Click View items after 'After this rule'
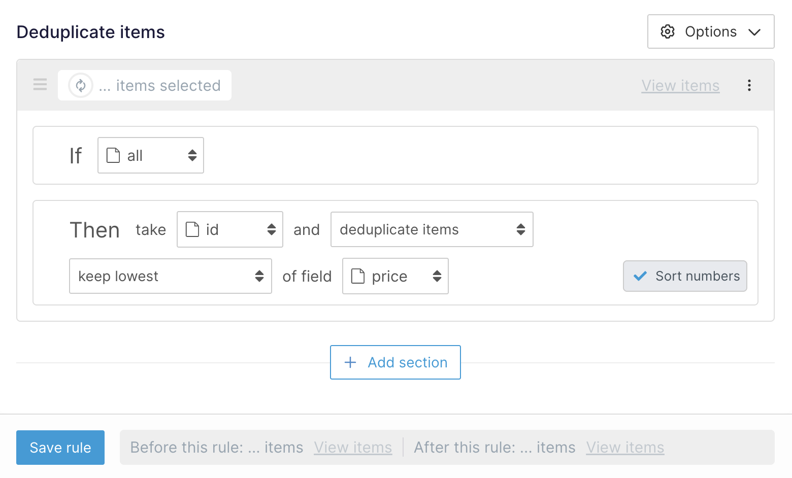 coord(625,448)
